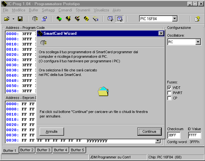
Task: Close the SmartCard Wizard dialog
Action: pos(161,33)
